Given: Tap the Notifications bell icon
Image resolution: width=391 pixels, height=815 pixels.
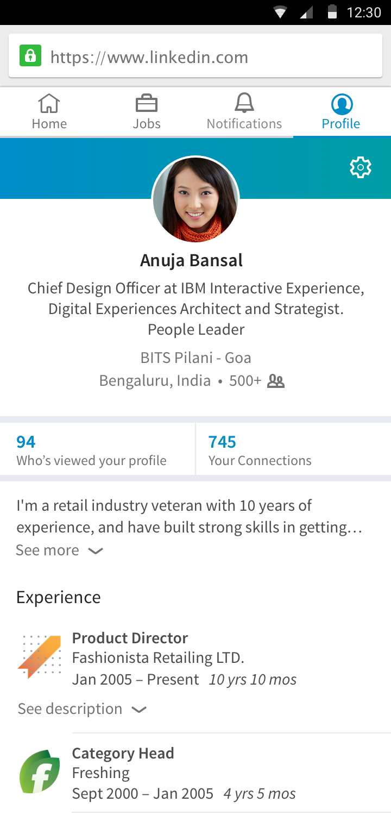Looking at the screenshot, I should [244, 103].
